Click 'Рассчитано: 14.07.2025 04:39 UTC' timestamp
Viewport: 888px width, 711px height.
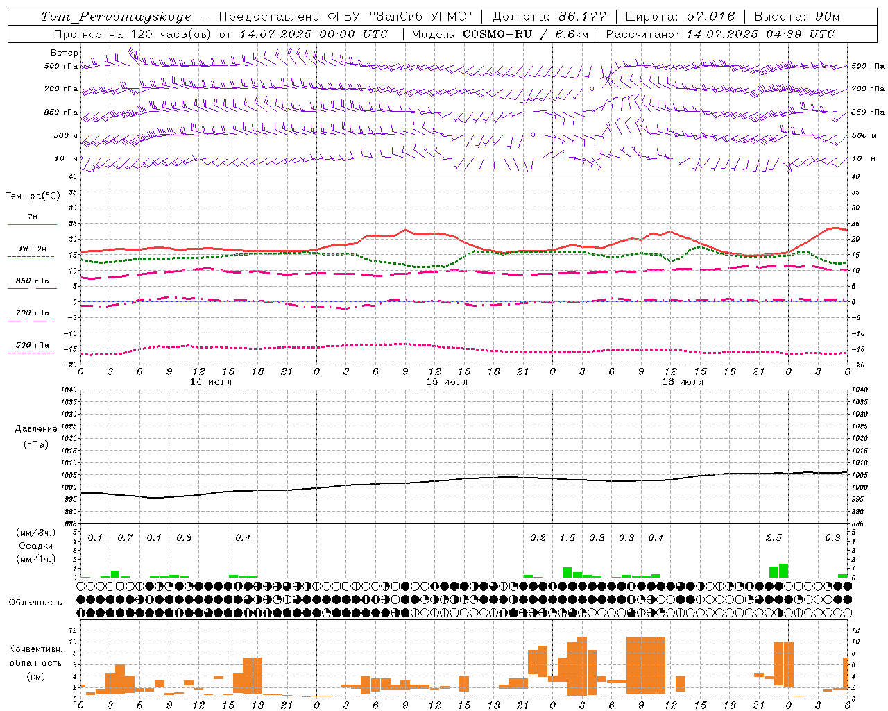[x=720, y=34]
